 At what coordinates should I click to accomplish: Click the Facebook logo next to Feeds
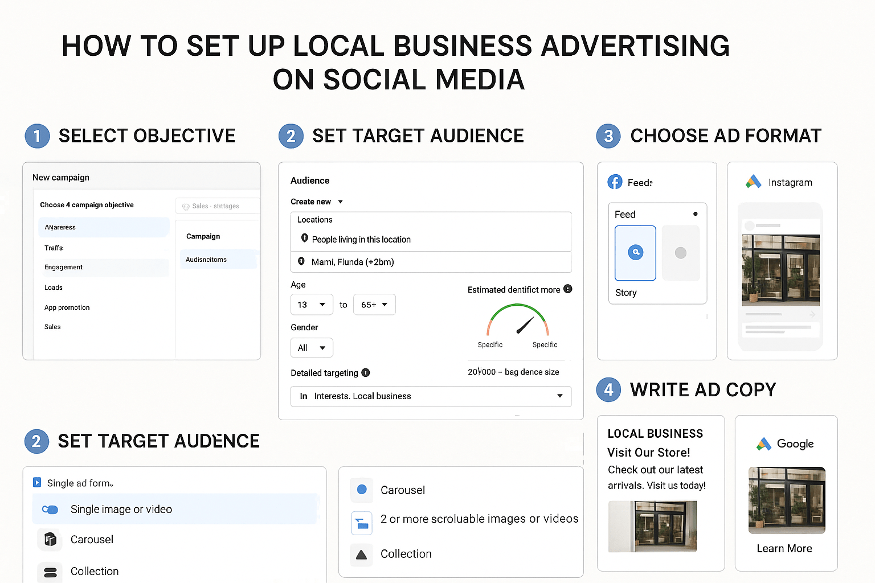(615, 182)
